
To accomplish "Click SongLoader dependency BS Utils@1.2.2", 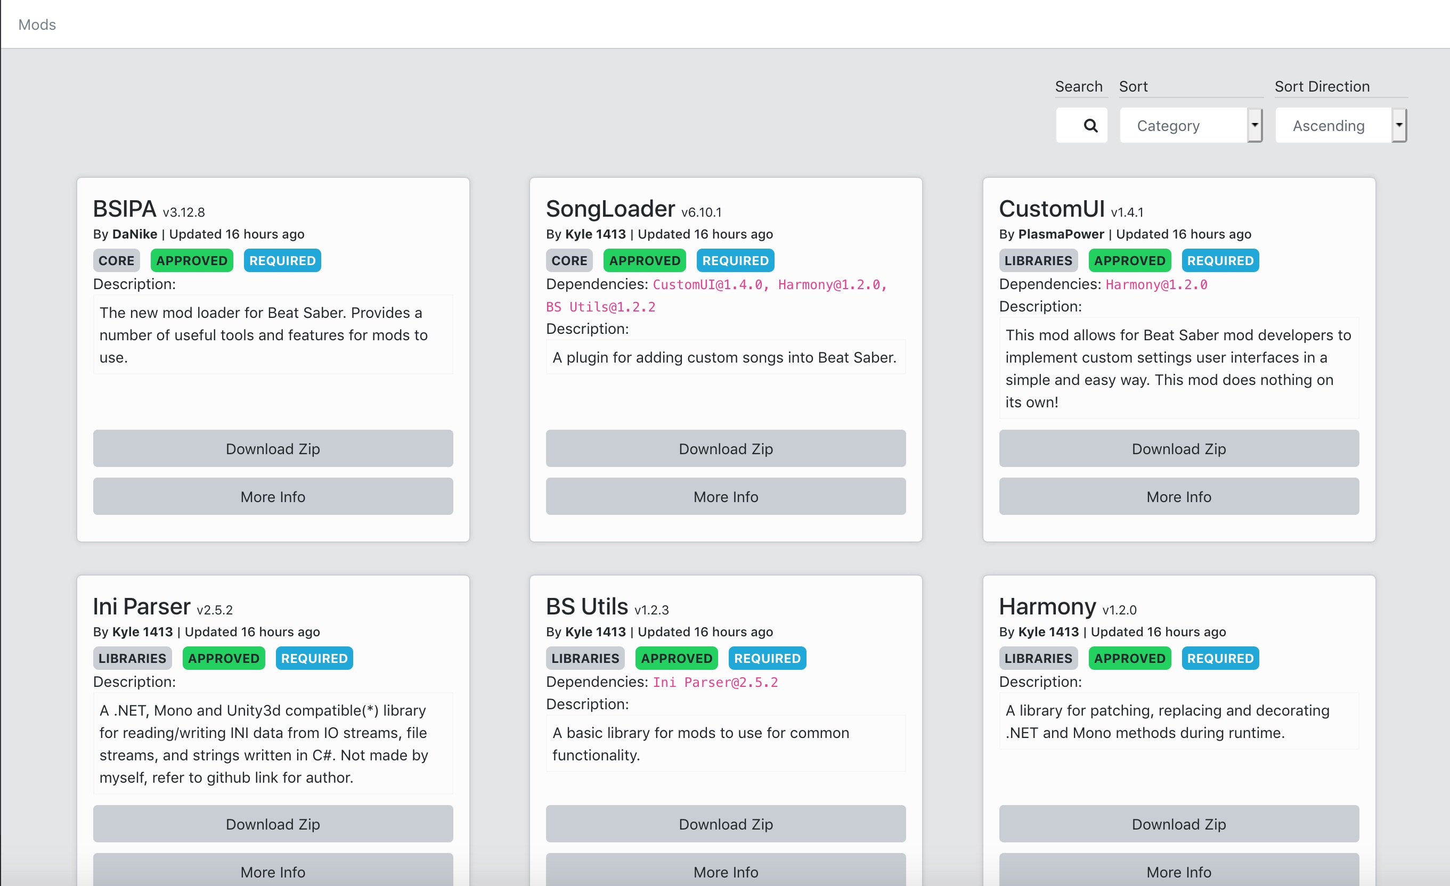I will 601,307.
